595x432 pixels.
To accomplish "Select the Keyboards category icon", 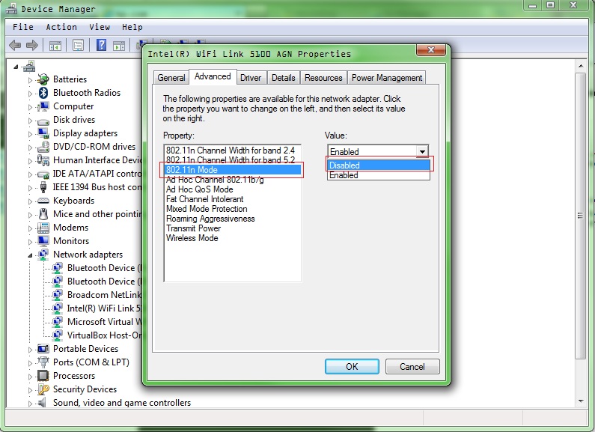I will 43,201.
